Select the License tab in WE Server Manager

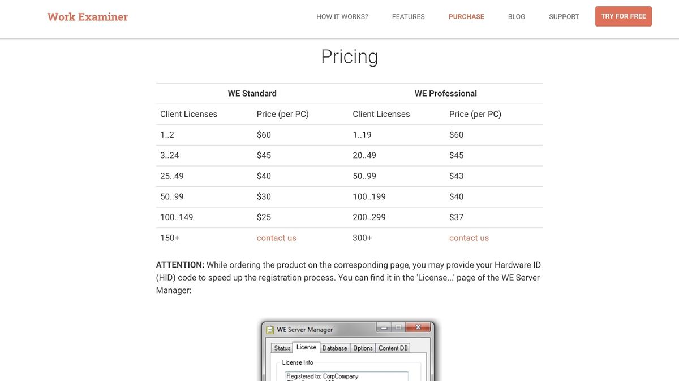[306, 348]
